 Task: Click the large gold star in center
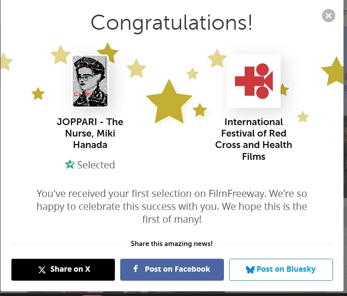coord(169,101)
